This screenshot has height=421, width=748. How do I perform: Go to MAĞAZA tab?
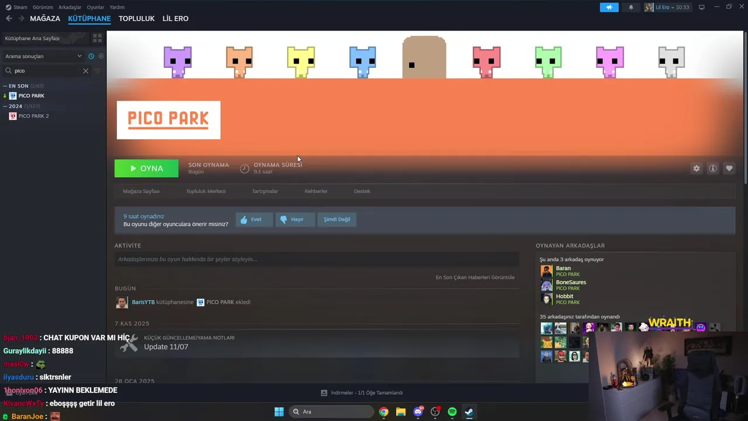45,19
